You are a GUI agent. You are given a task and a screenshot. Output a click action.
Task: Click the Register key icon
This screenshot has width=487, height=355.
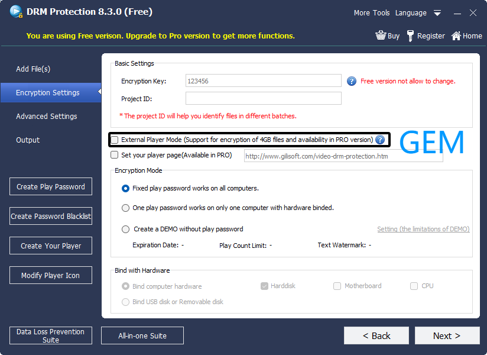coord(410,35)
